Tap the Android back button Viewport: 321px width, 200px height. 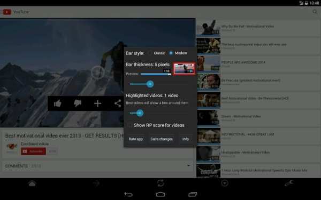(x=128, y=194)
